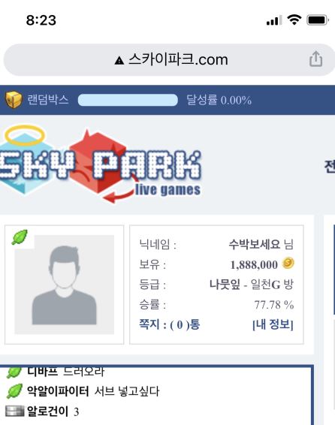Click the Sky Park live games logo
Viewport: 335px width, 425px height.
click(101, 165)
